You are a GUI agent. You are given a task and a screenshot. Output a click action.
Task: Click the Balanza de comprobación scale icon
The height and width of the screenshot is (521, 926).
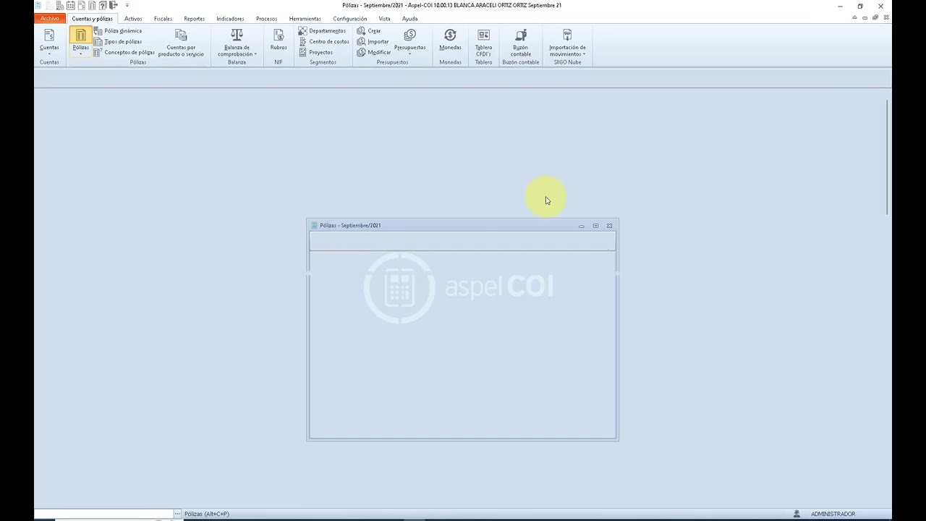pos(237,35)
